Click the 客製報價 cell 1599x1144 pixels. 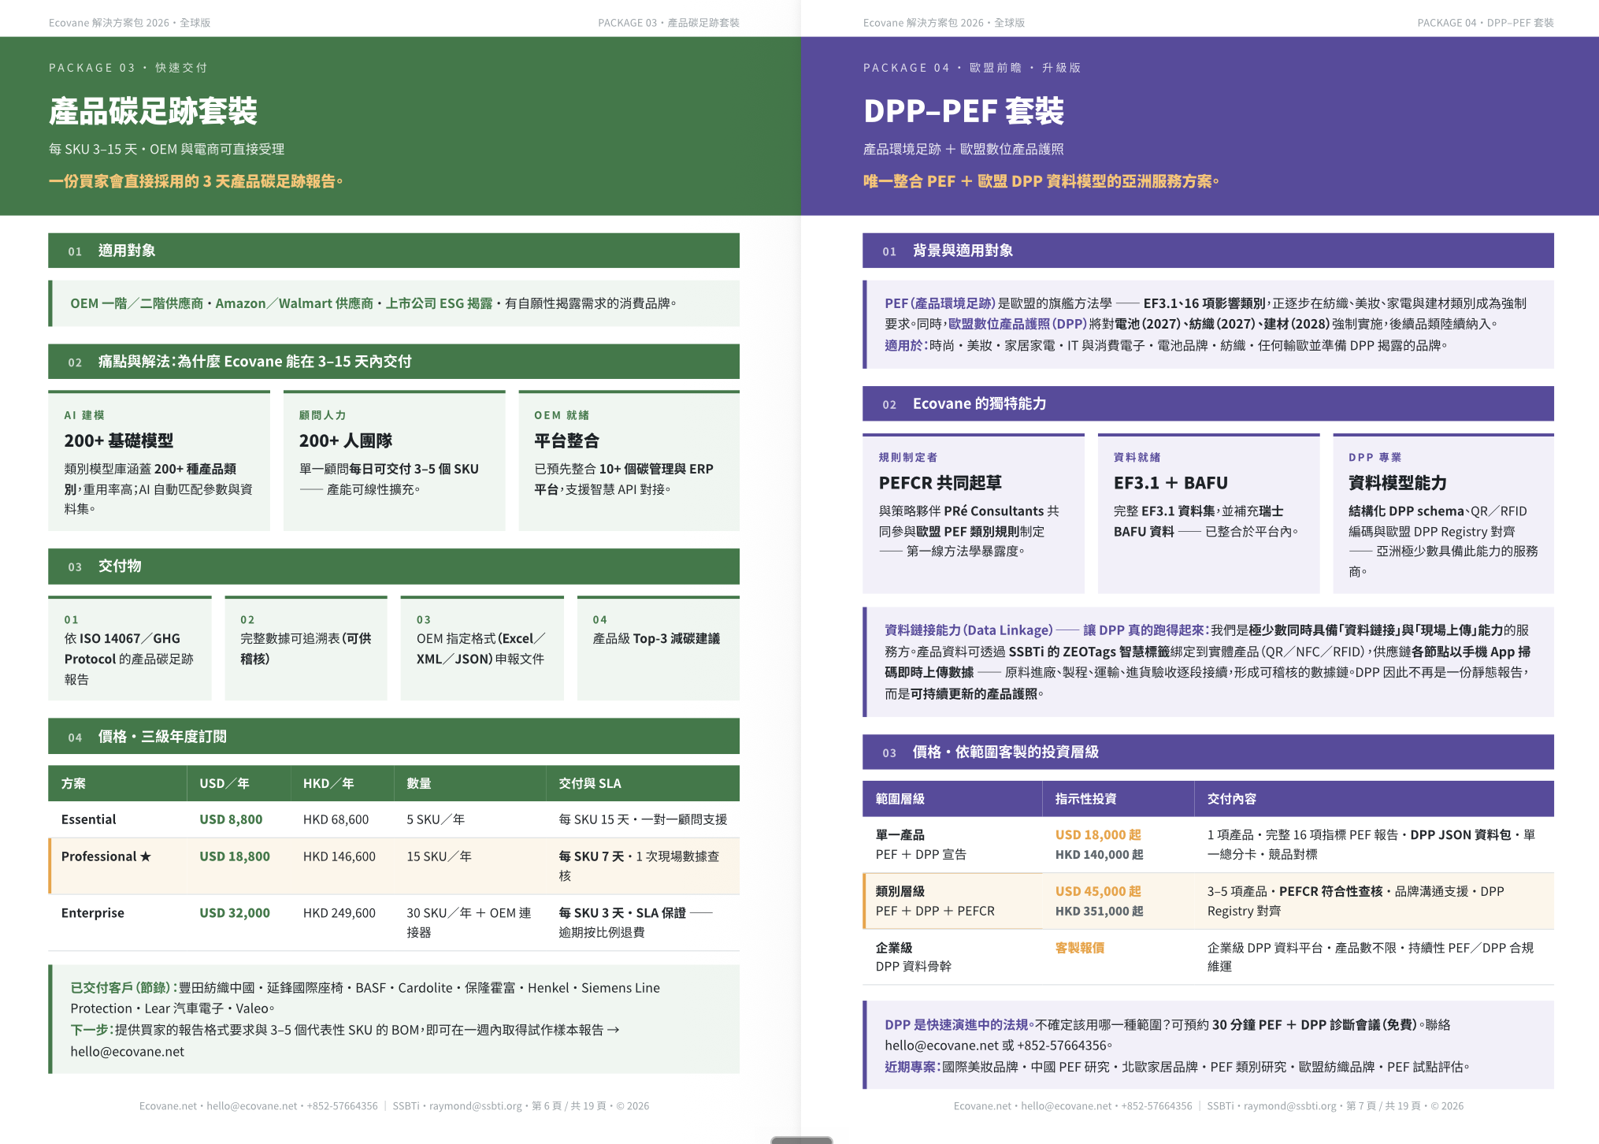coord(1080,948)
